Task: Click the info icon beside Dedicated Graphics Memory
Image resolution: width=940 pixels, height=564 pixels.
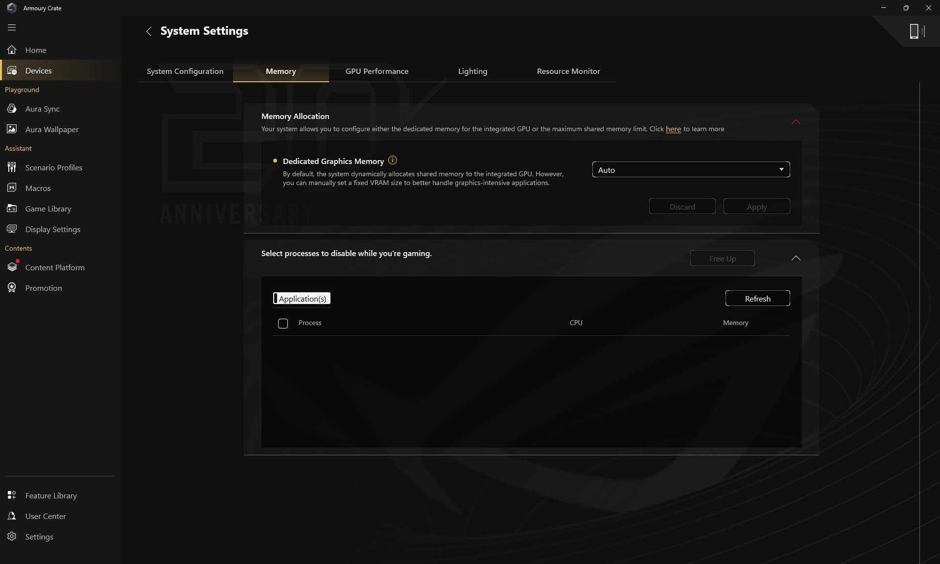Action: tap(393, 160)
